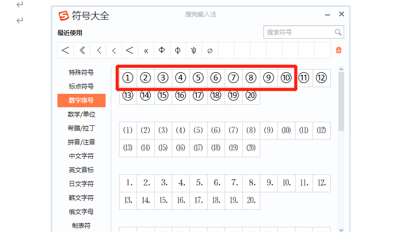Open the 制表符 category
The width and height of the screenshot is (414, 232).
(x=81, y=226)
